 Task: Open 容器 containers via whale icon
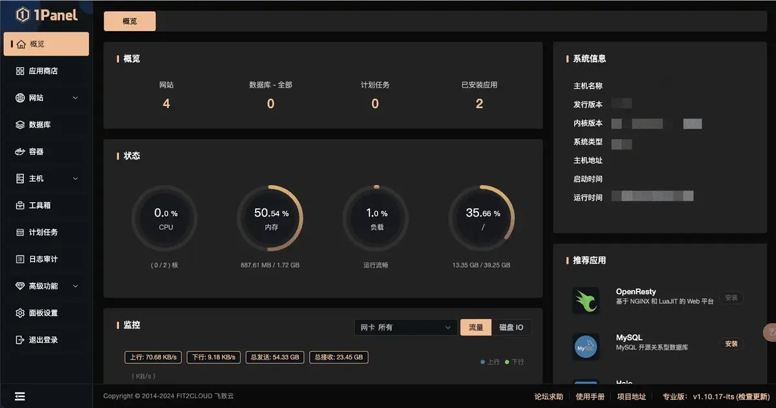point(20,152)
